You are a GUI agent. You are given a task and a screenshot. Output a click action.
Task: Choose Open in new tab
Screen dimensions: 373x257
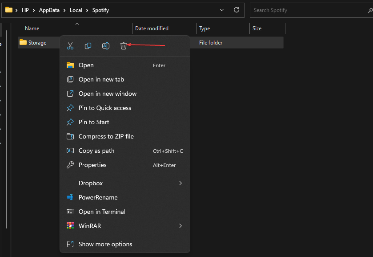point(125,79)
